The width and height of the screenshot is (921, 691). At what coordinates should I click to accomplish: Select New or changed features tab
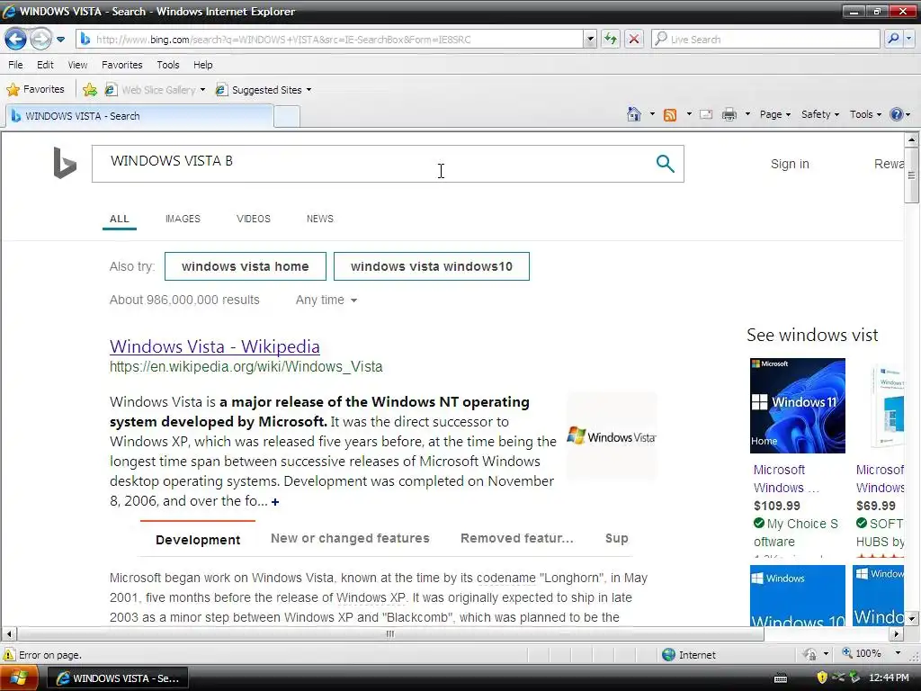tap(350, 538)
